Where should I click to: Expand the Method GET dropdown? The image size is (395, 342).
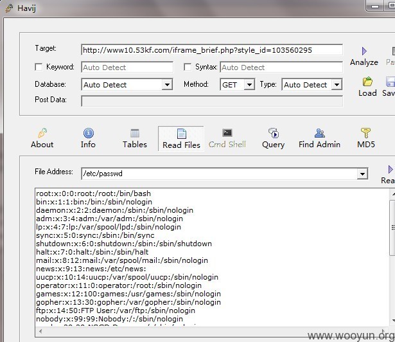pos(249,84)
